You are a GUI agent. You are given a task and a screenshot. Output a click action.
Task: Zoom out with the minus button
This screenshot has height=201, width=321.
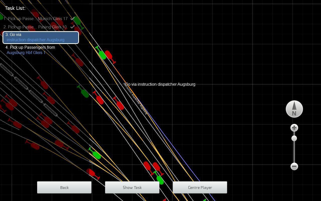click(x=294, y=166)
